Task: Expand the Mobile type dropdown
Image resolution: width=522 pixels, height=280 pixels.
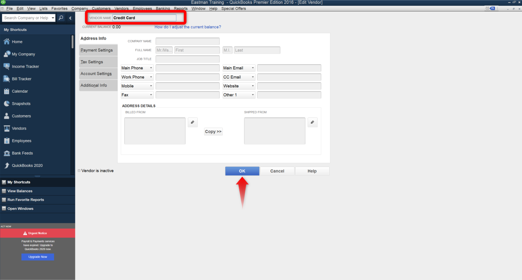Action: click(x=151, y=86)
